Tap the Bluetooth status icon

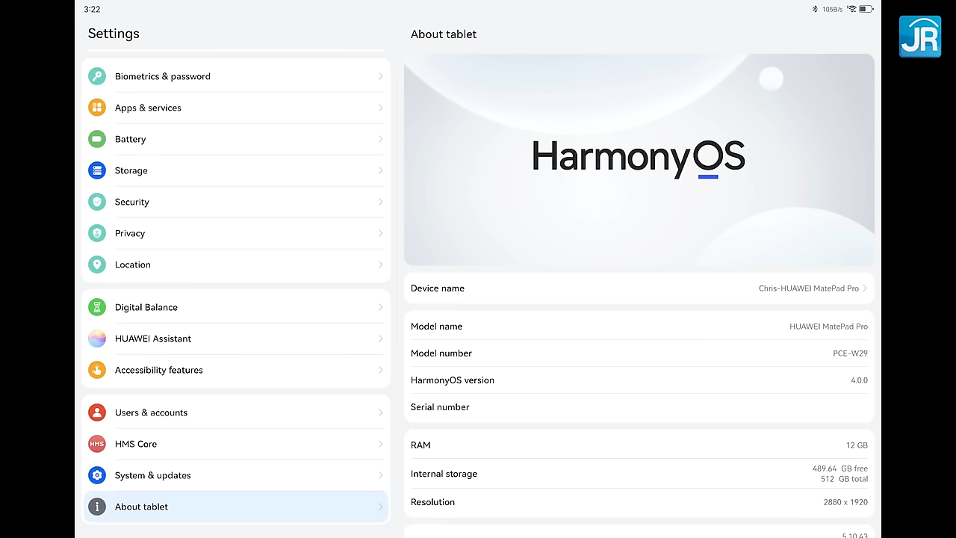815,9
